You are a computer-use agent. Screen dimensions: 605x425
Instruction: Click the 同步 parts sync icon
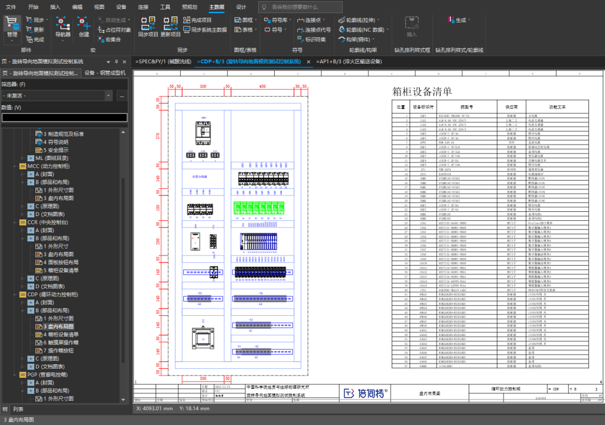[29, 19]
